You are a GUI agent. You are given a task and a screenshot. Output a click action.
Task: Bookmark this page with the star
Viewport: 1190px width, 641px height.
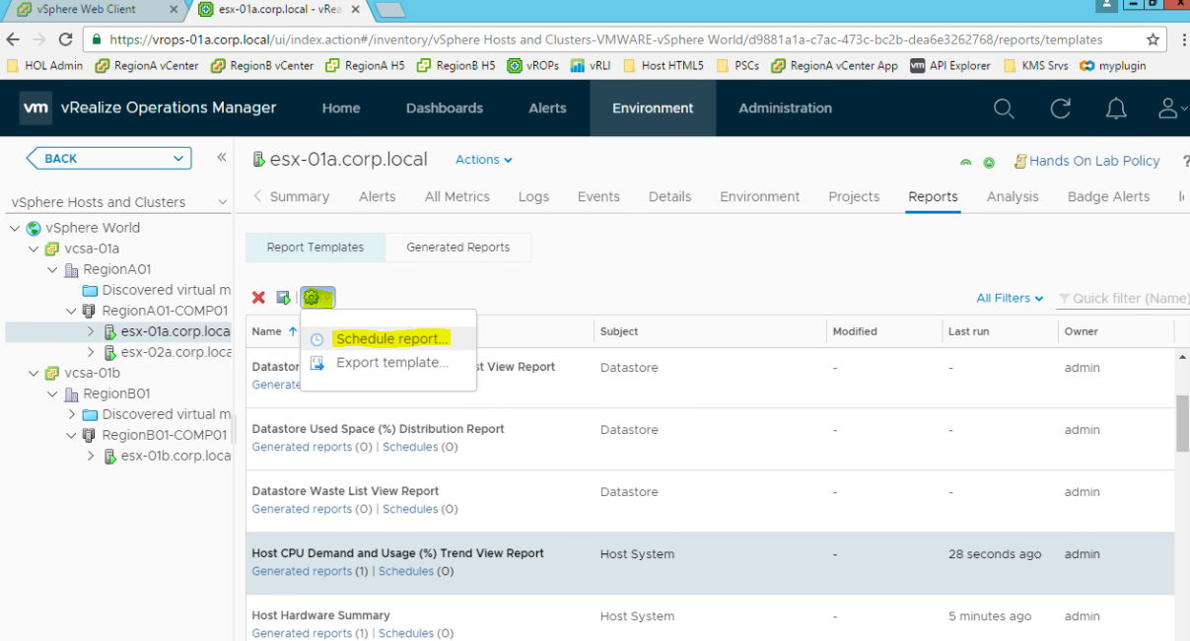[x=1153, y=40]
